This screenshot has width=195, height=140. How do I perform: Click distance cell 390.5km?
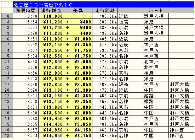pyautogui.click(x=105, y=56)
